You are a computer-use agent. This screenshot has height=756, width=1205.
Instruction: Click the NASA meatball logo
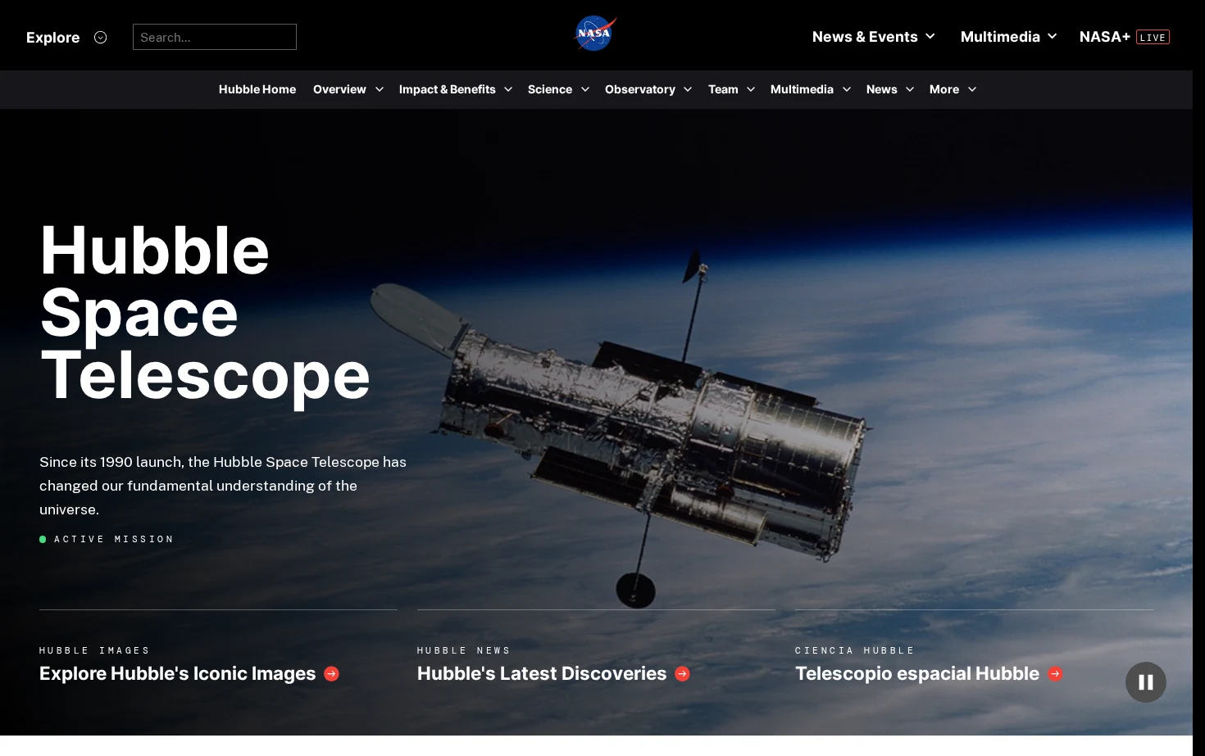pyautogui.click(x=595, y=34)
